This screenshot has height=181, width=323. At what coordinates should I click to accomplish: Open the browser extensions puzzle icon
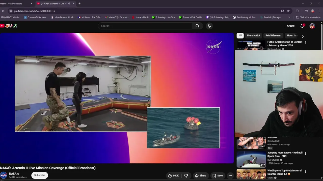[297, 11]
